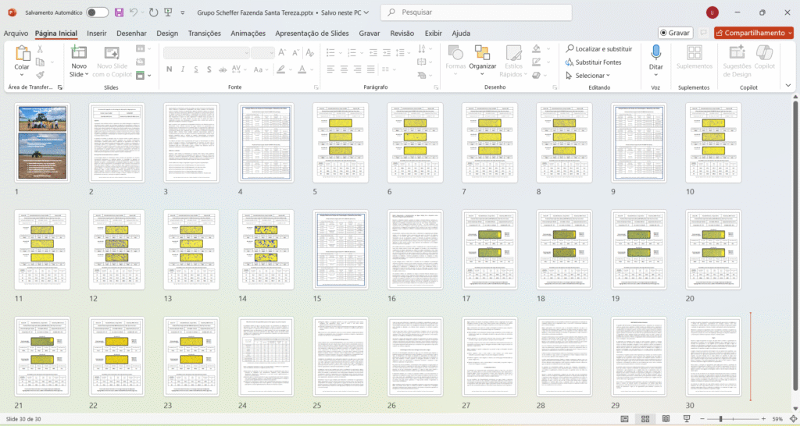
Task: Expand the Compartilhamento dropdown
Action: tap(791, 33)
